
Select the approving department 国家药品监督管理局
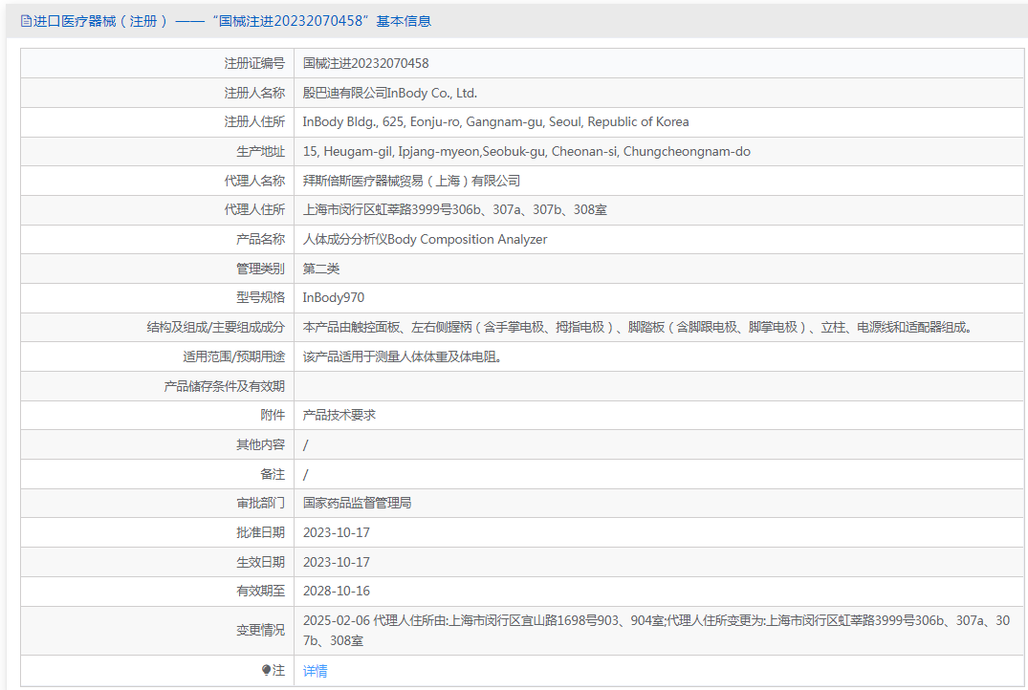pos(358,503)
